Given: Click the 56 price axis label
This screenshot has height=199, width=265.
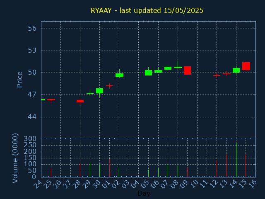Looking at the screenshot, I should click(x=32, y=28).
